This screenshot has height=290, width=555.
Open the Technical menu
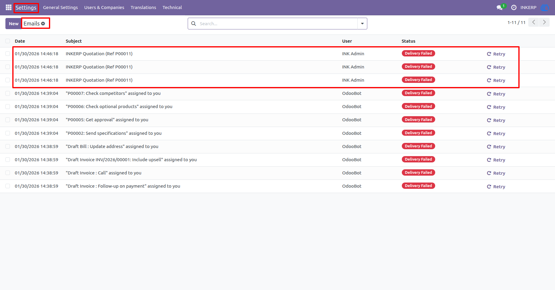(172, 8)
